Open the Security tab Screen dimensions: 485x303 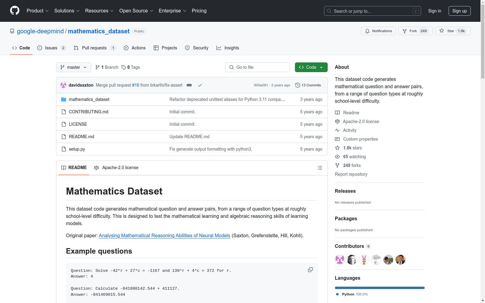point(197,48)
